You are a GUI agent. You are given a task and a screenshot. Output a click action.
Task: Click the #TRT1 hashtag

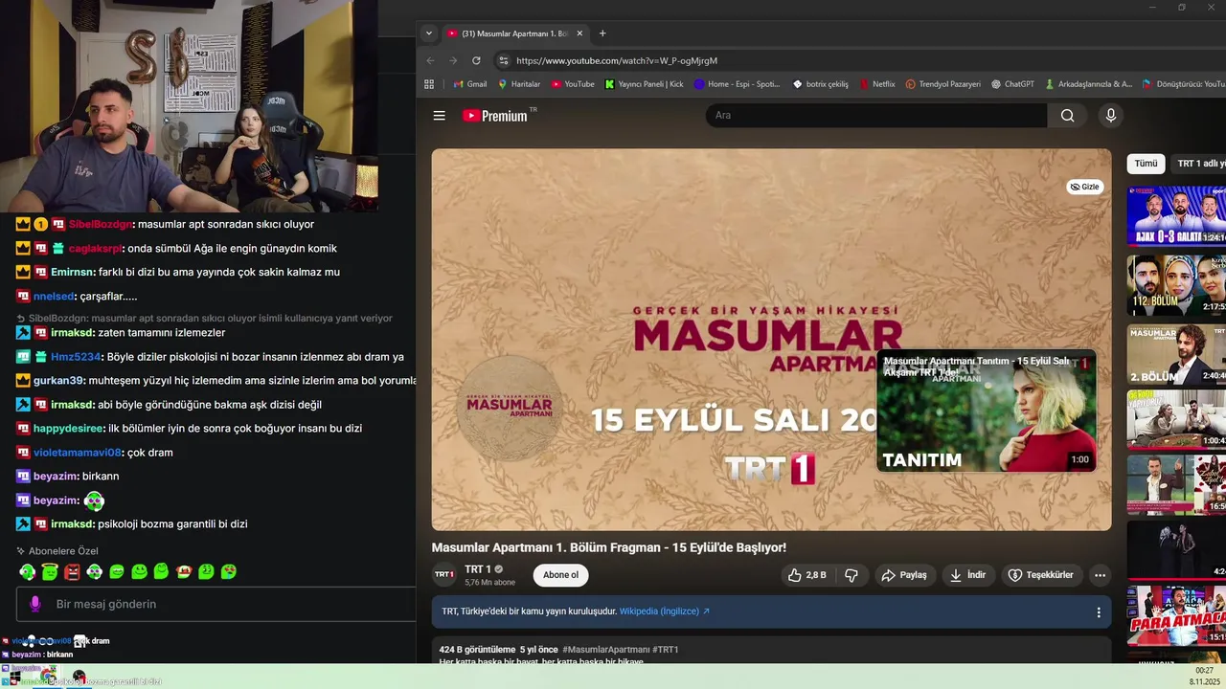coord(666,650)
